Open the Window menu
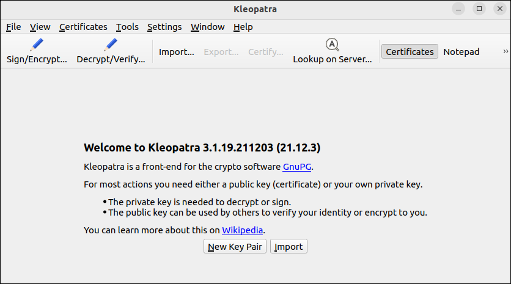The height and width of the screenshot is (284, 511). [x=208, y=27]
